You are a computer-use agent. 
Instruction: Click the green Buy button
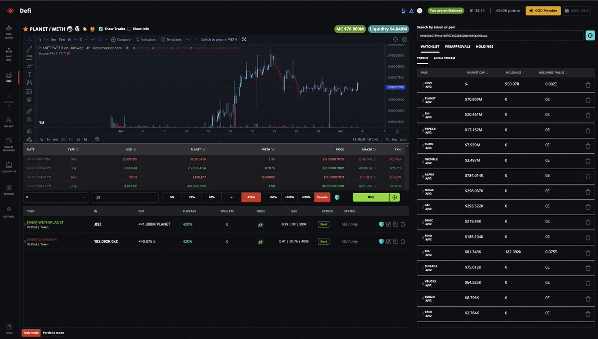point(371,197)
